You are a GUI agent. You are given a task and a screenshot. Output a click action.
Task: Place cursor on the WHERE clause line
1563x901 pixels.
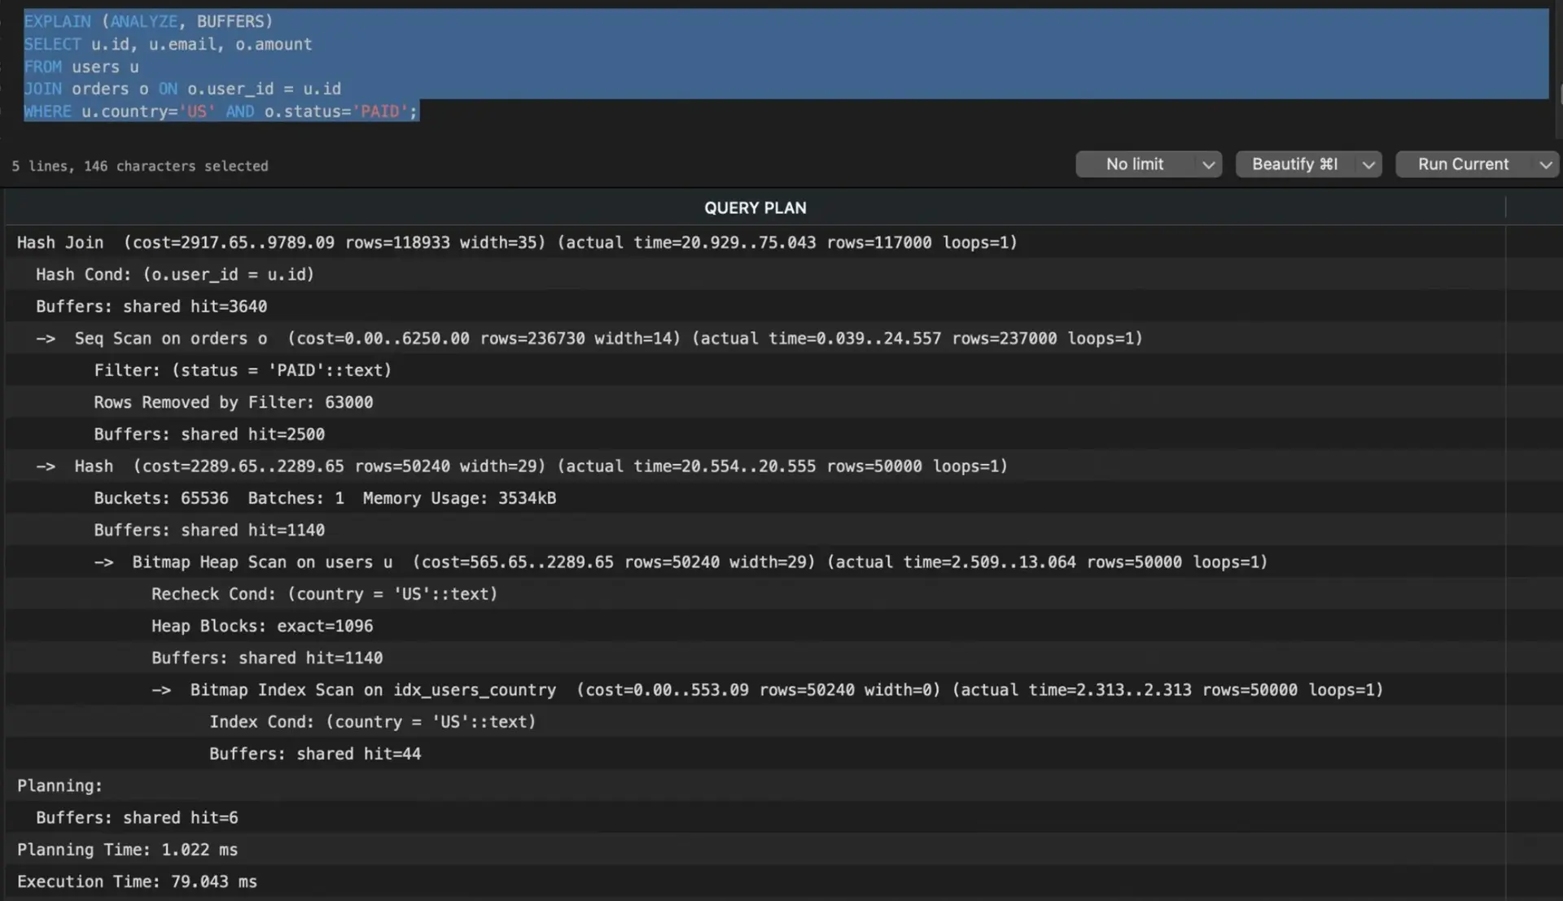pos(220,112)
